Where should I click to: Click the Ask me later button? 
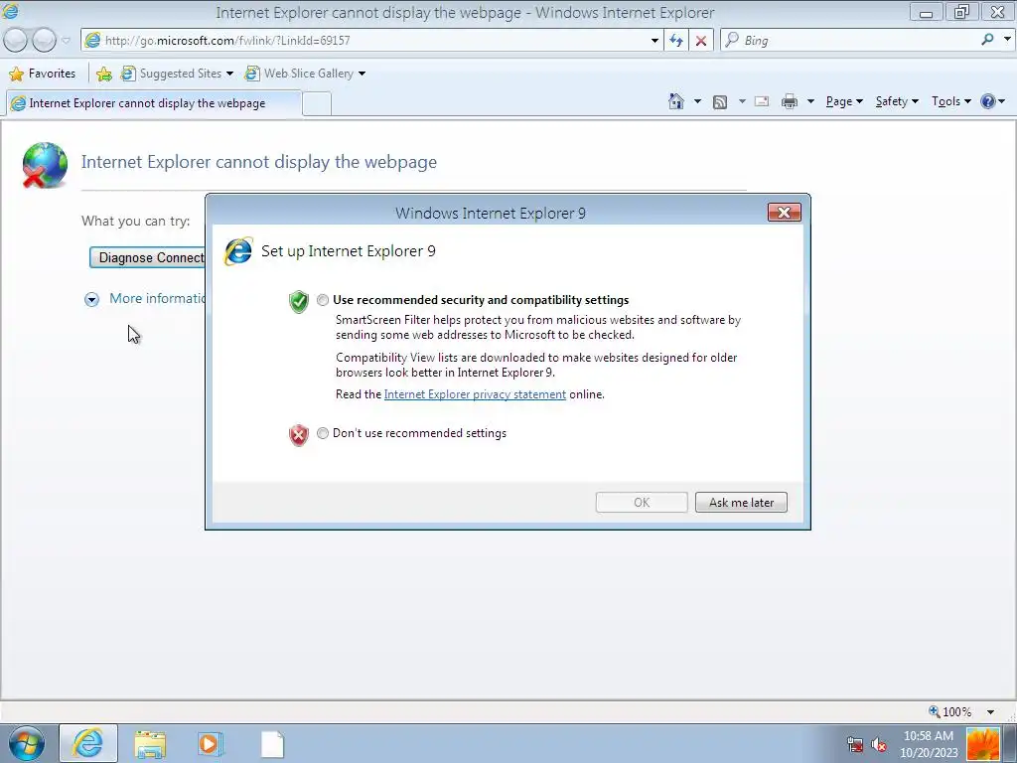[741, 502]
